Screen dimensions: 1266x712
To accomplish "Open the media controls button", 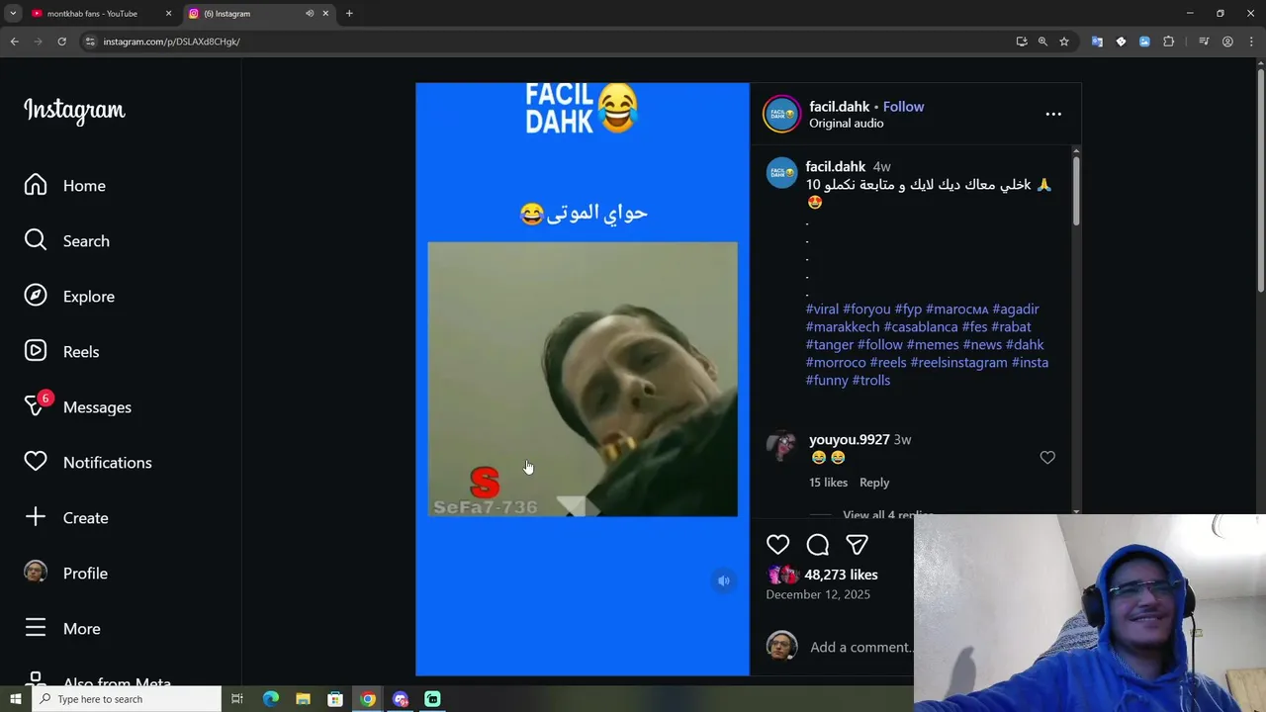I will 1204,42.
